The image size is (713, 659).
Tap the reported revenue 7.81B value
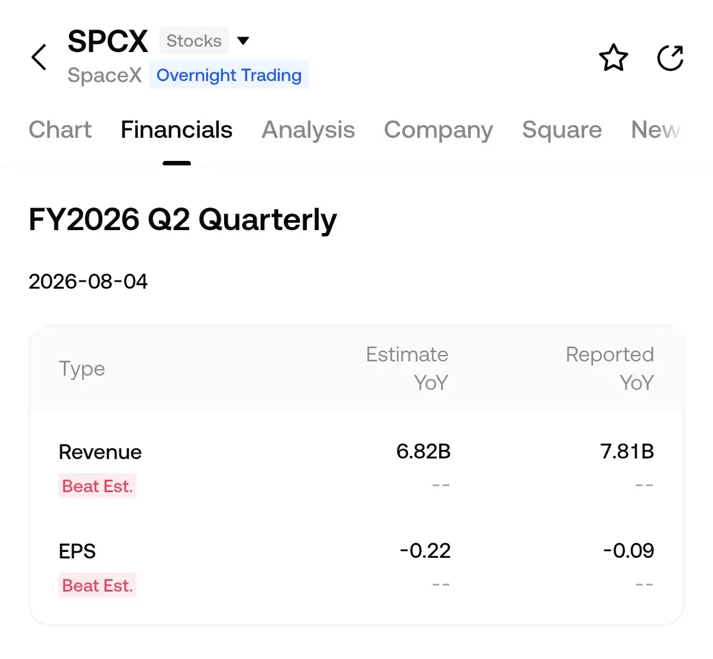pyautogui.click(x=627, y=451)
